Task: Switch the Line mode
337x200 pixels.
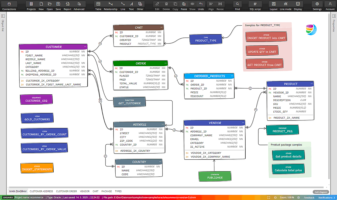Action: (x=286, y=6)
